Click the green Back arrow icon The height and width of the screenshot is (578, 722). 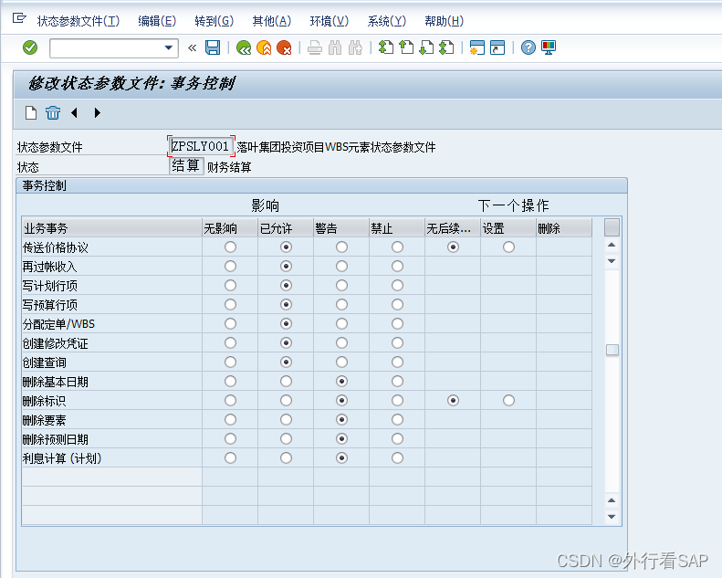pos(244,47)
